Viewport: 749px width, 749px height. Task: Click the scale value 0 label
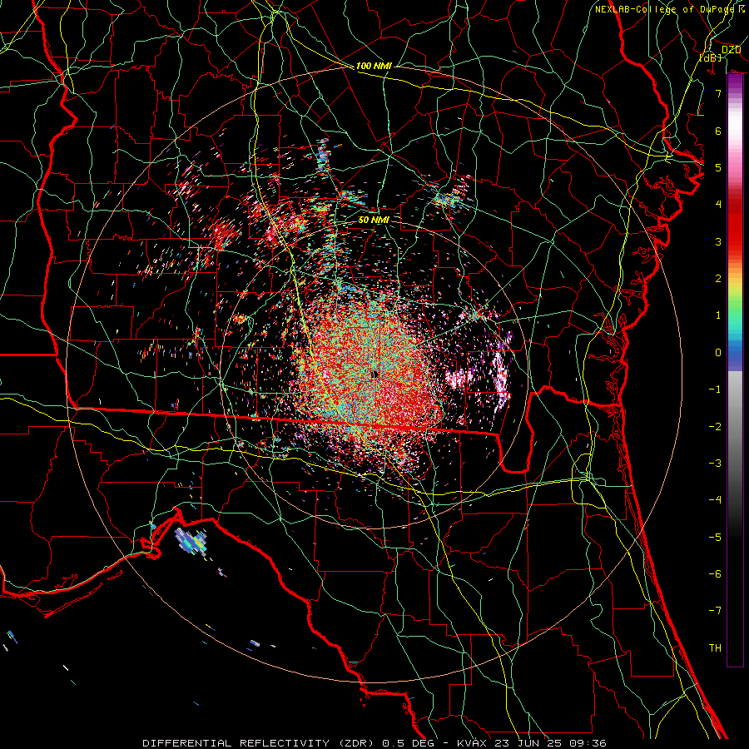coord(718,353)
